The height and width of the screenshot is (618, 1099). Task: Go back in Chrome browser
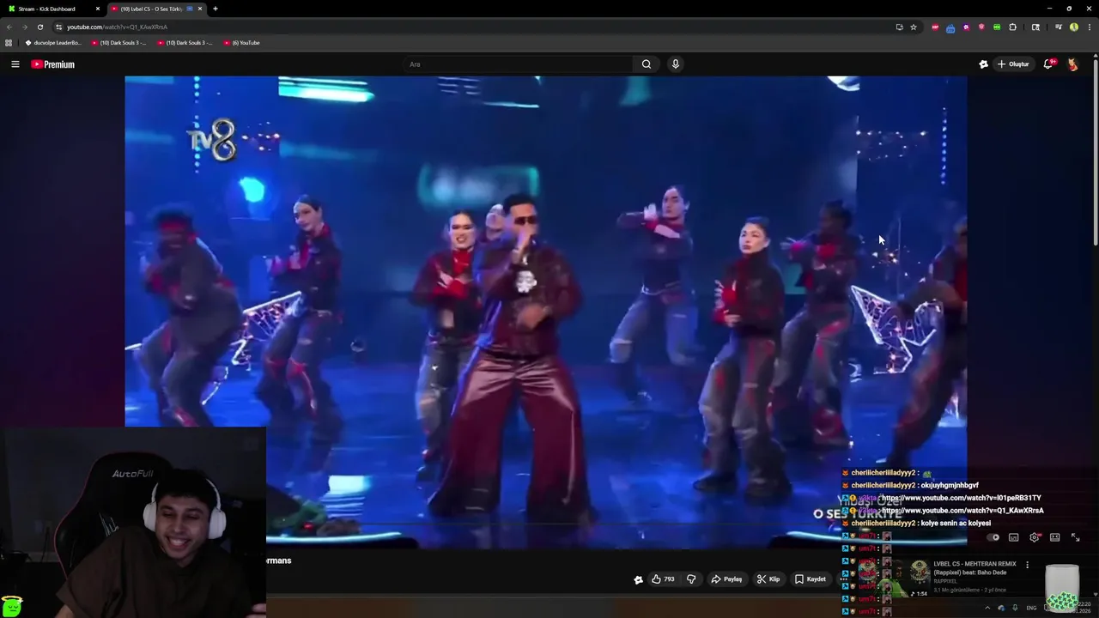(9, 27)
